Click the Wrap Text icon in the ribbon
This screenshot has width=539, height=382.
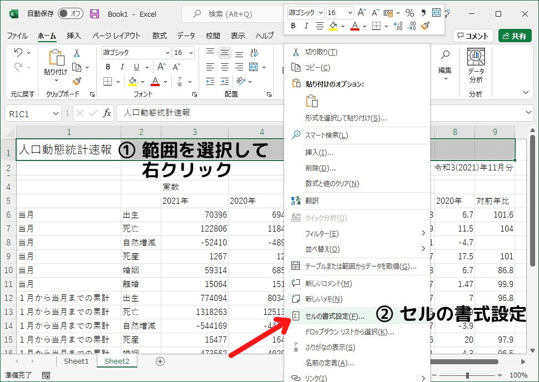point(254,53)
